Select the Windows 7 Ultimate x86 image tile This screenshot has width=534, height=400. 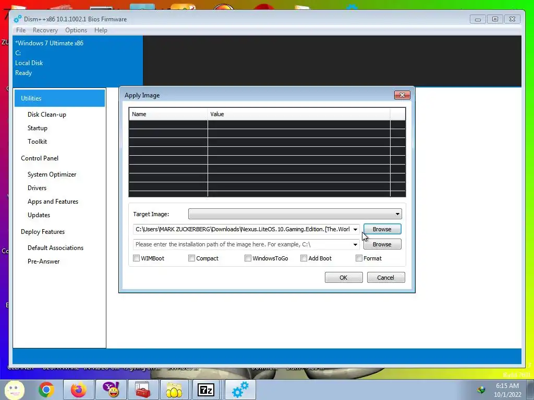pyautogui.click(x=78, y=61)
